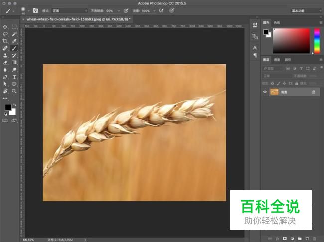The width and height of the screenshot is (324, 242).
Task: Toggle airbrush mode next to flow setting
Action: [x=162, y=10]
